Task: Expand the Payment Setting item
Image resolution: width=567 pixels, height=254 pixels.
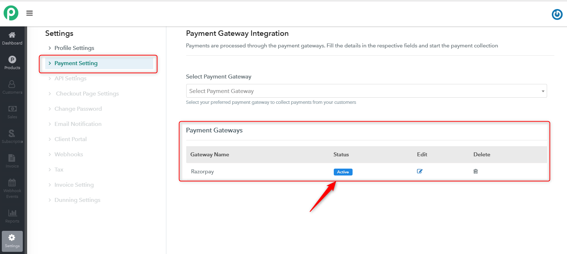Action: coord(76,63)
